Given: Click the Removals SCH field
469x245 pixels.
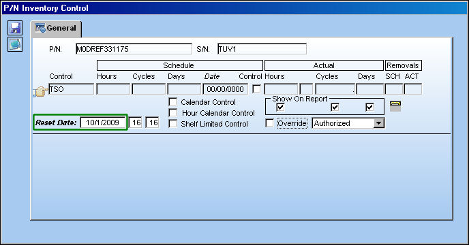Looking at the screenshot, I should click(x=393, y=89).
